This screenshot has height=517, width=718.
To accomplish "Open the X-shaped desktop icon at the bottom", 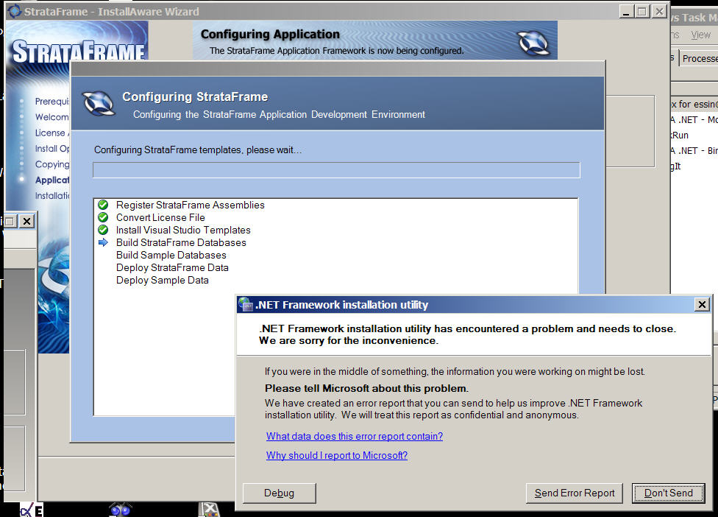I will (210, 510).
